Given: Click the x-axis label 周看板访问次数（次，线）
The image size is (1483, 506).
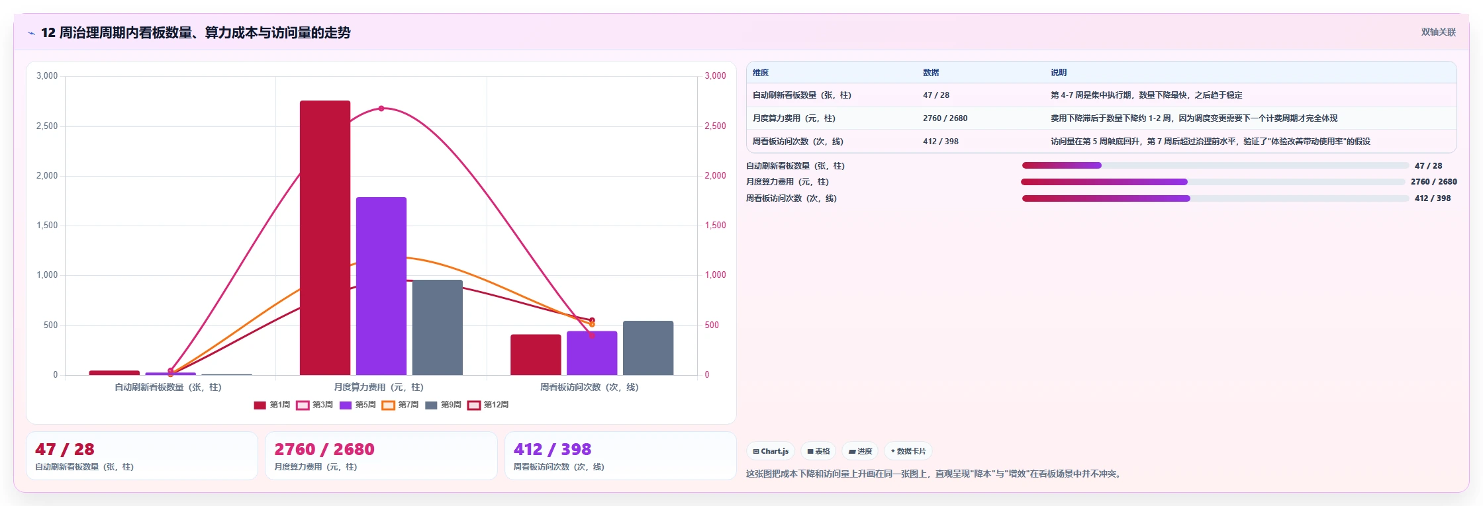Looking at the screenshot, I should [589, 388].
